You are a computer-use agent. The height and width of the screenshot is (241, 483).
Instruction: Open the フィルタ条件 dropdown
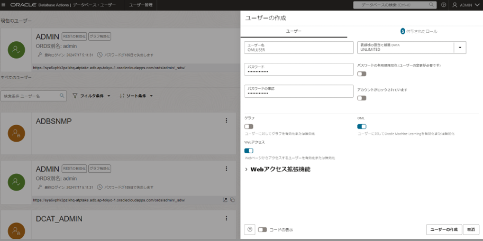[92, 96]
